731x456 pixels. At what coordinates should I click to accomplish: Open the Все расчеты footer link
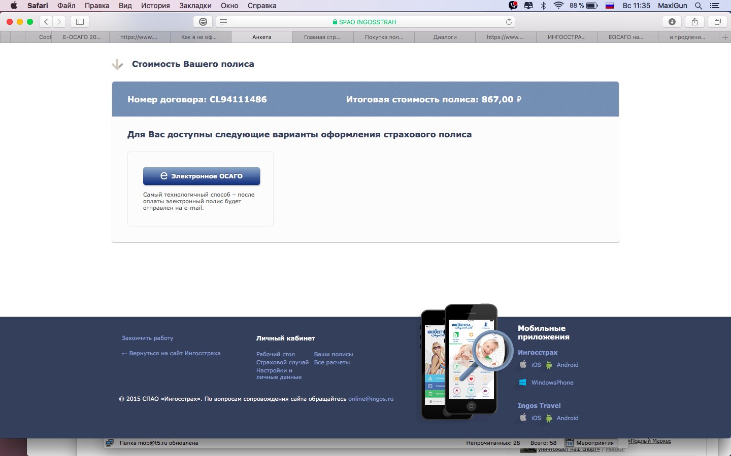(332, 362)
